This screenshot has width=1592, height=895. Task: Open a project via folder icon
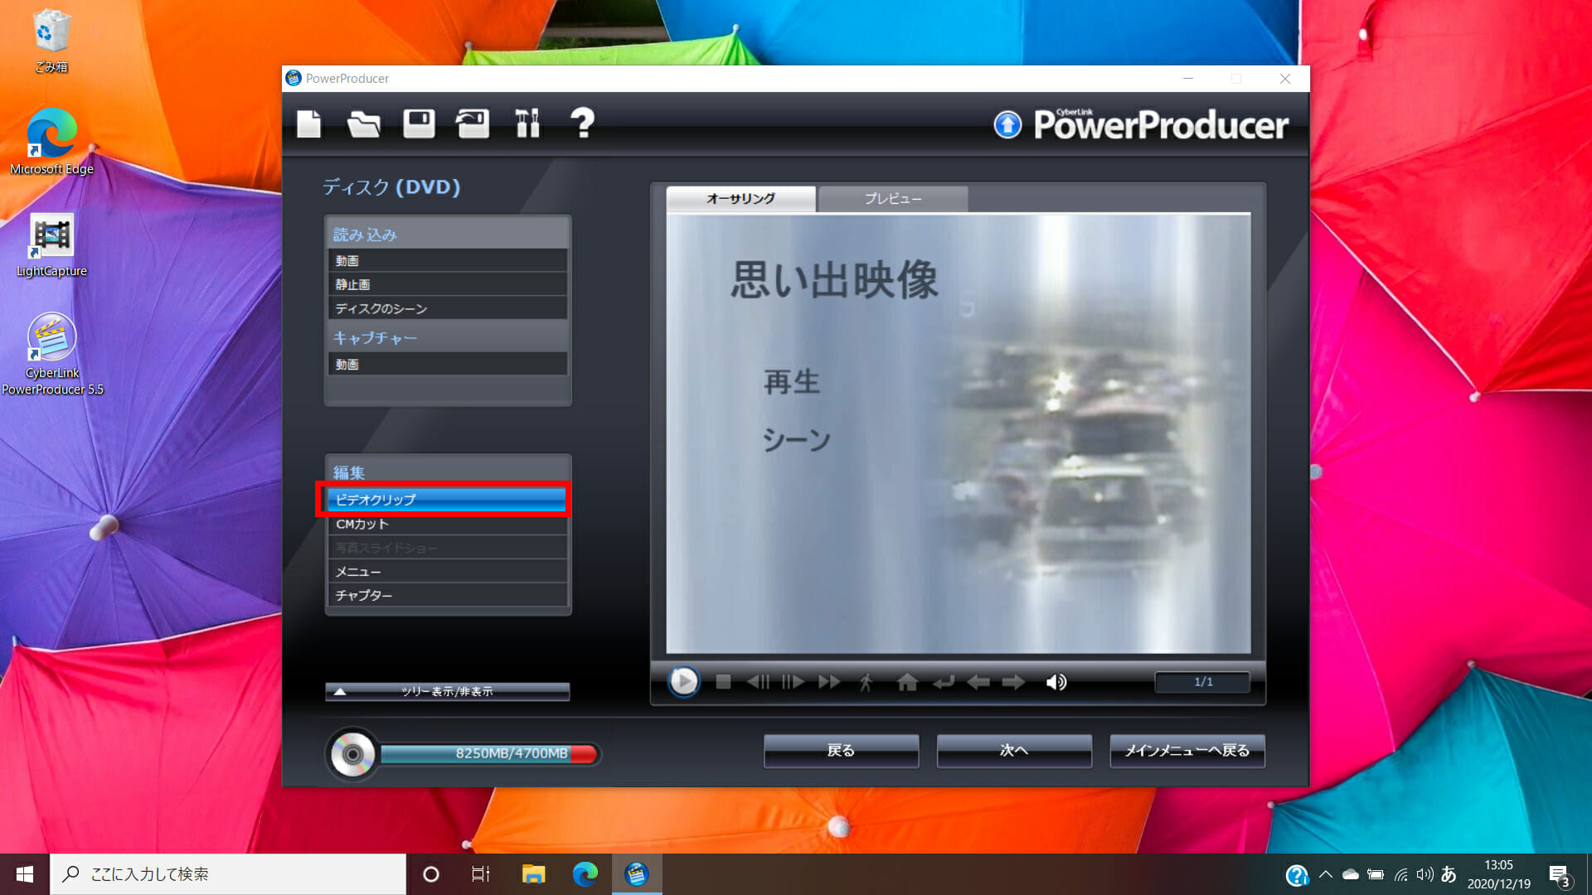pos(363,123)
